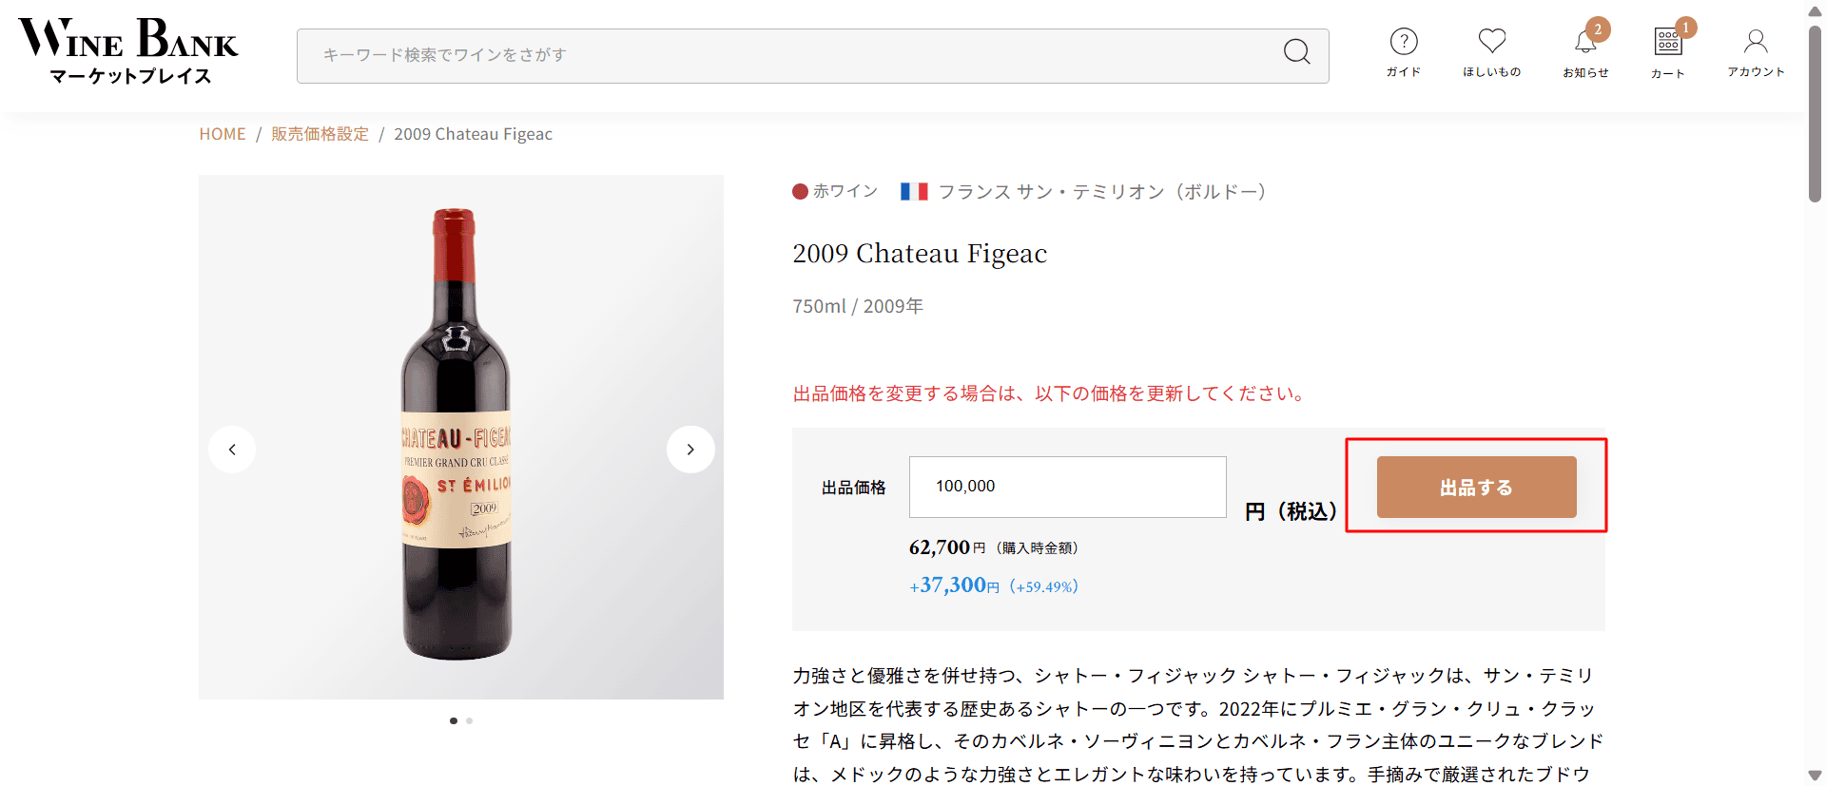Select the second image carousel dot
1826x786 pixels.
pyautogui.click(x=469, y=720)
